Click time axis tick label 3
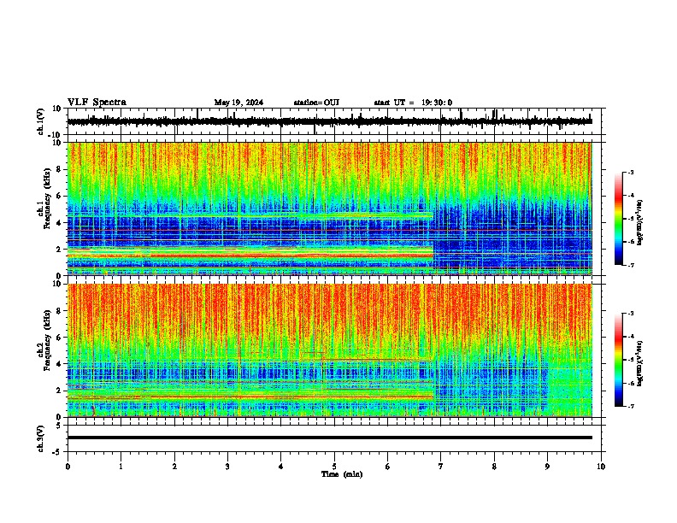Screen dimensions: 677x523 point(227,467)
